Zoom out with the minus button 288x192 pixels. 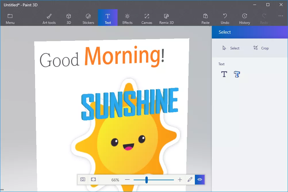[127, 180]
